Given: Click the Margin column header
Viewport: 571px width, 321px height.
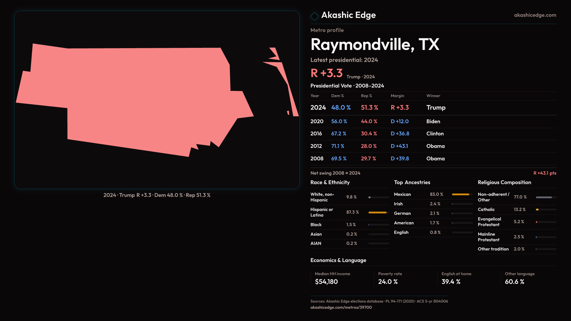Looking at the screenshot, I should click(x=397, y=96).
